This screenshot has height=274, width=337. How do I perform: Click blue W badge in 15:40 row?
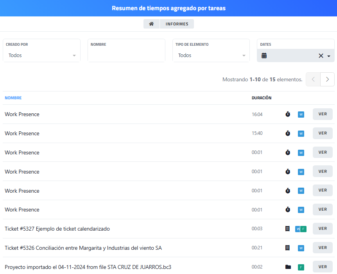301,134
